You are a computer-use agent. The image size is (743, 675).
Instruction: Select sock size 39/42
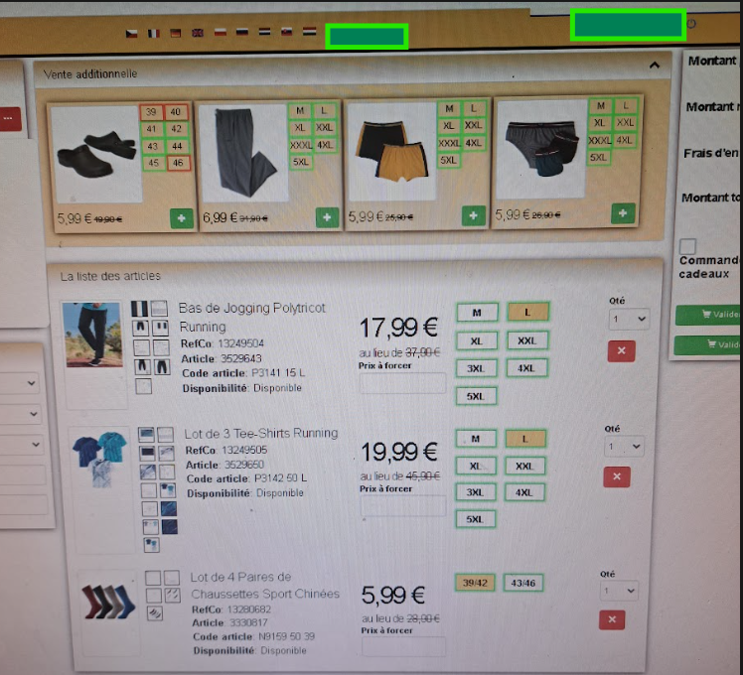pyautogui.click(x=475, y=583)
